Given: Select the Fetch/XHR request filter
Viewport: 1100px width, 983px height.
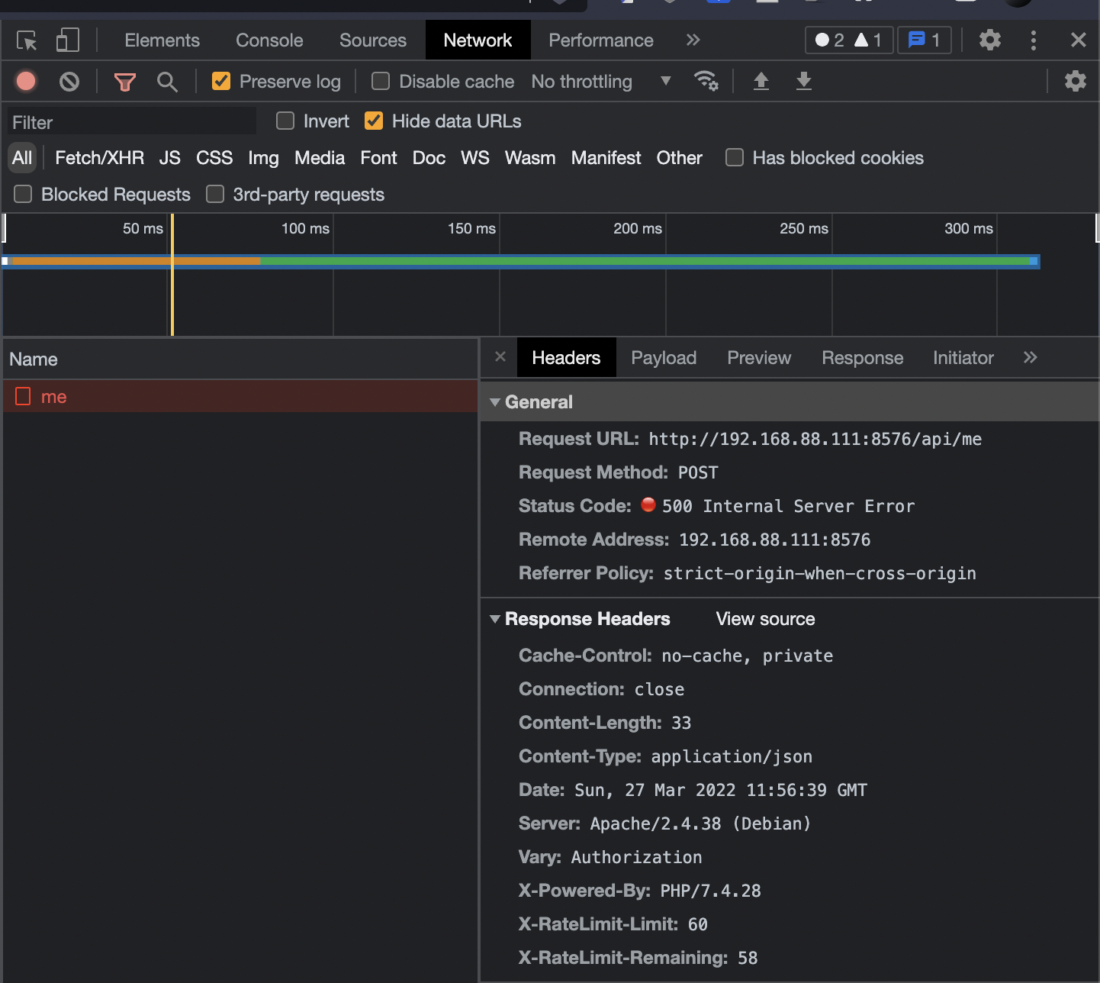Looking at the screenshot, I should (x=99, y=158).
